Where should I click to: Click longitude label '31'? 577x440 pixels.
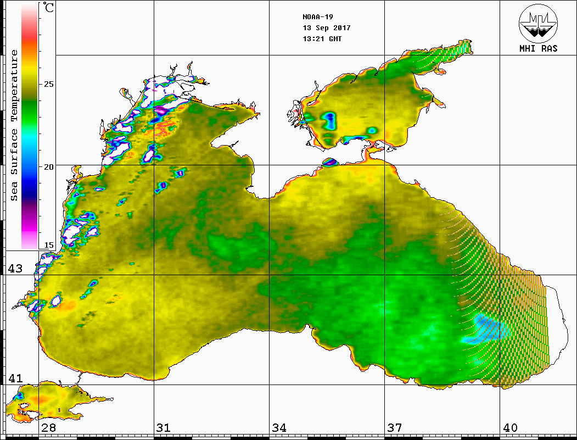[x=164, y=428]
